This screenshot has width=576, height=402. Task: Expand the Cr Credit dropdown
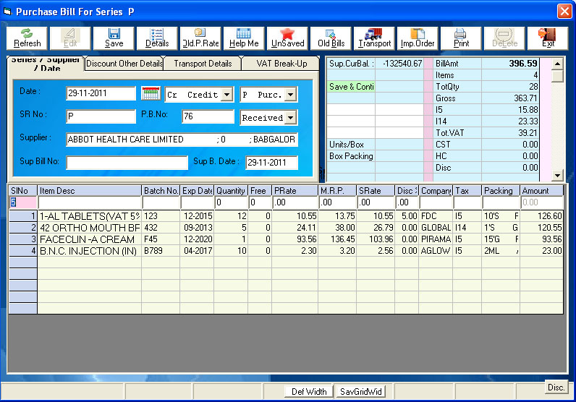point(227,94)
